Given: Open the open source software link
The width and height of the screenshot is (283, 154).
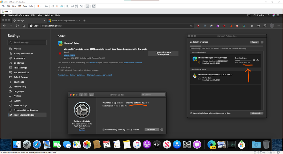Looking at the screenshot, I should pyautogui.click(x=133, y=63).
